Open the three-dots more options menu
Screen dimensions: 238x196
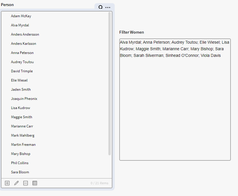[108, 7]
